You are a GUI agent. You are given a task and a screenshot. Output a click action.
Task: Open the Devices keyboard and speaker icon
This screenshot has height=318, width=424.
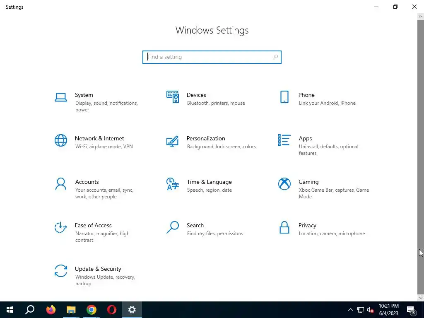coord(173,97)
